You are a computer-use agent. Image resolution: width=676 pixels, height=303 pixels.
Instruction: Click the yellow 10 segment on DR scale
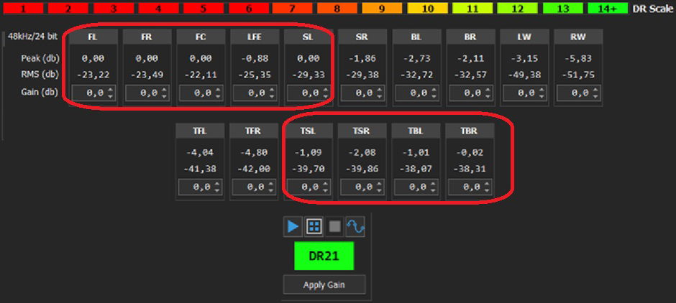tap(428, 9)
